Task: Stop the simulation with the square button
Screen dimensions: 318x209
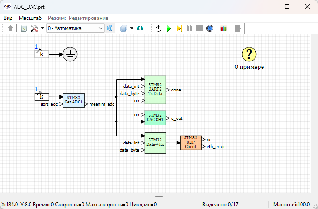Action: point(200,28)
